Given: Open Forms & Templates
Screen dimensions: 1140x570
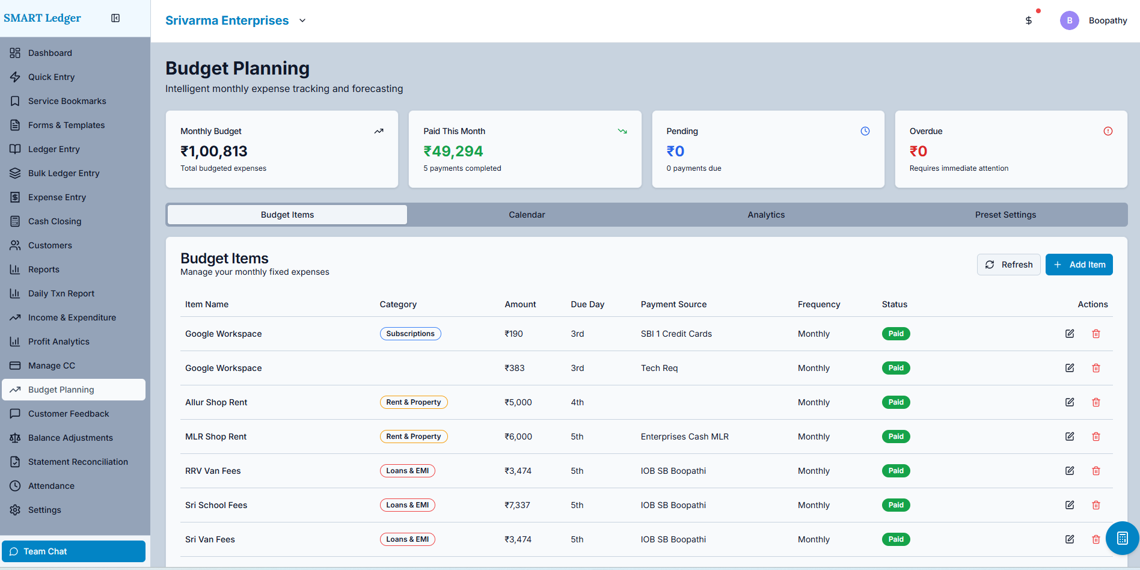Looking at the screenshot, I should point(73,125).
